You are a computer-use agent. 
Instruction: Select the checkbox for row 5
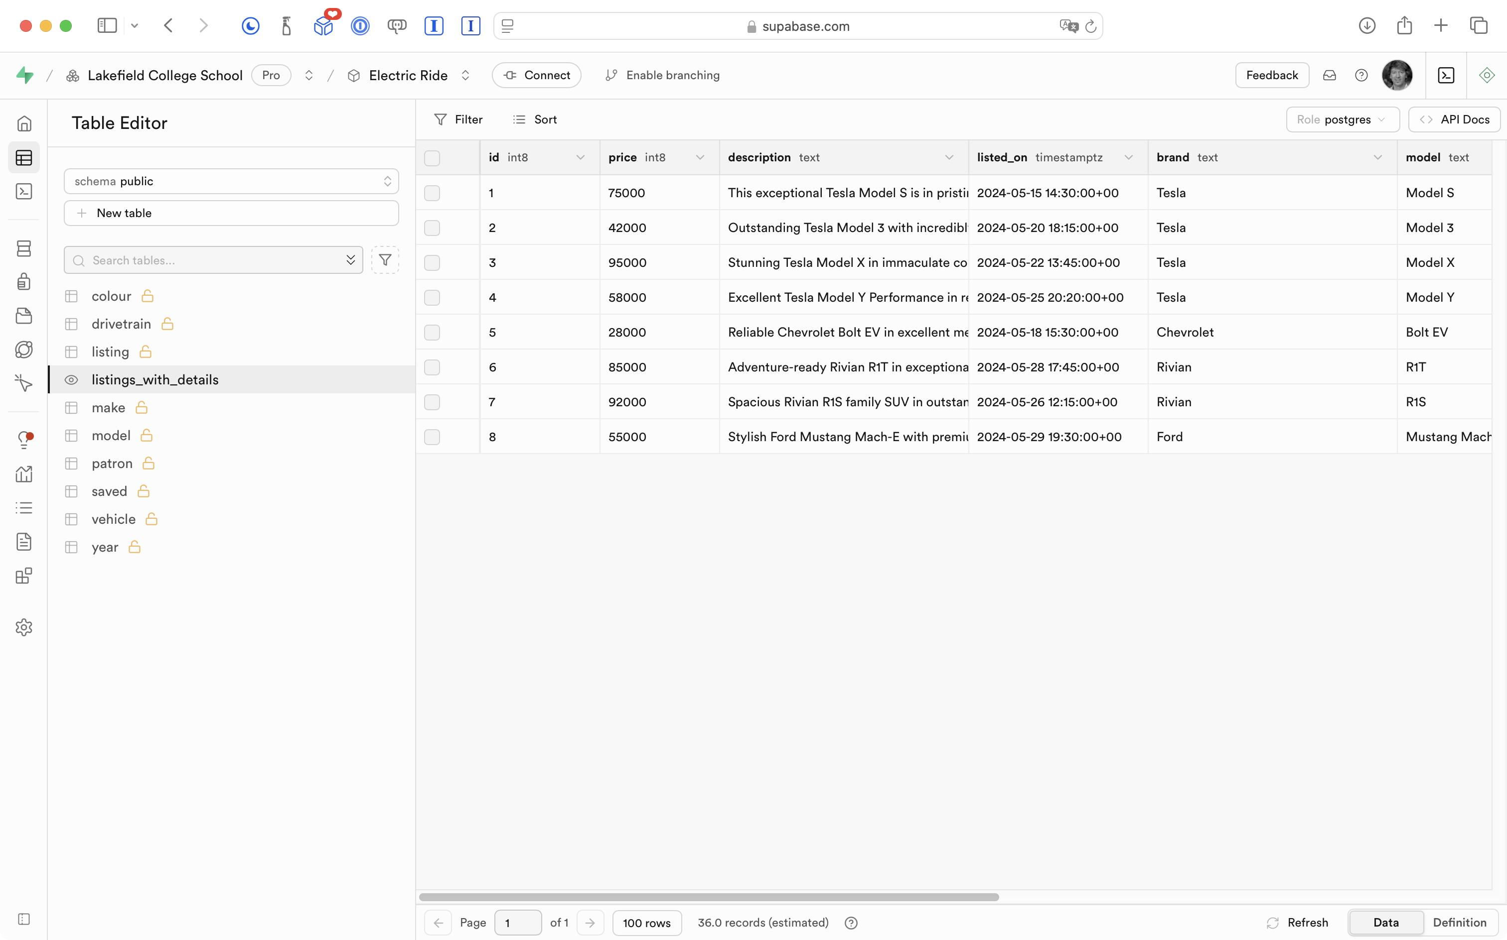click(x=432, y=333)
